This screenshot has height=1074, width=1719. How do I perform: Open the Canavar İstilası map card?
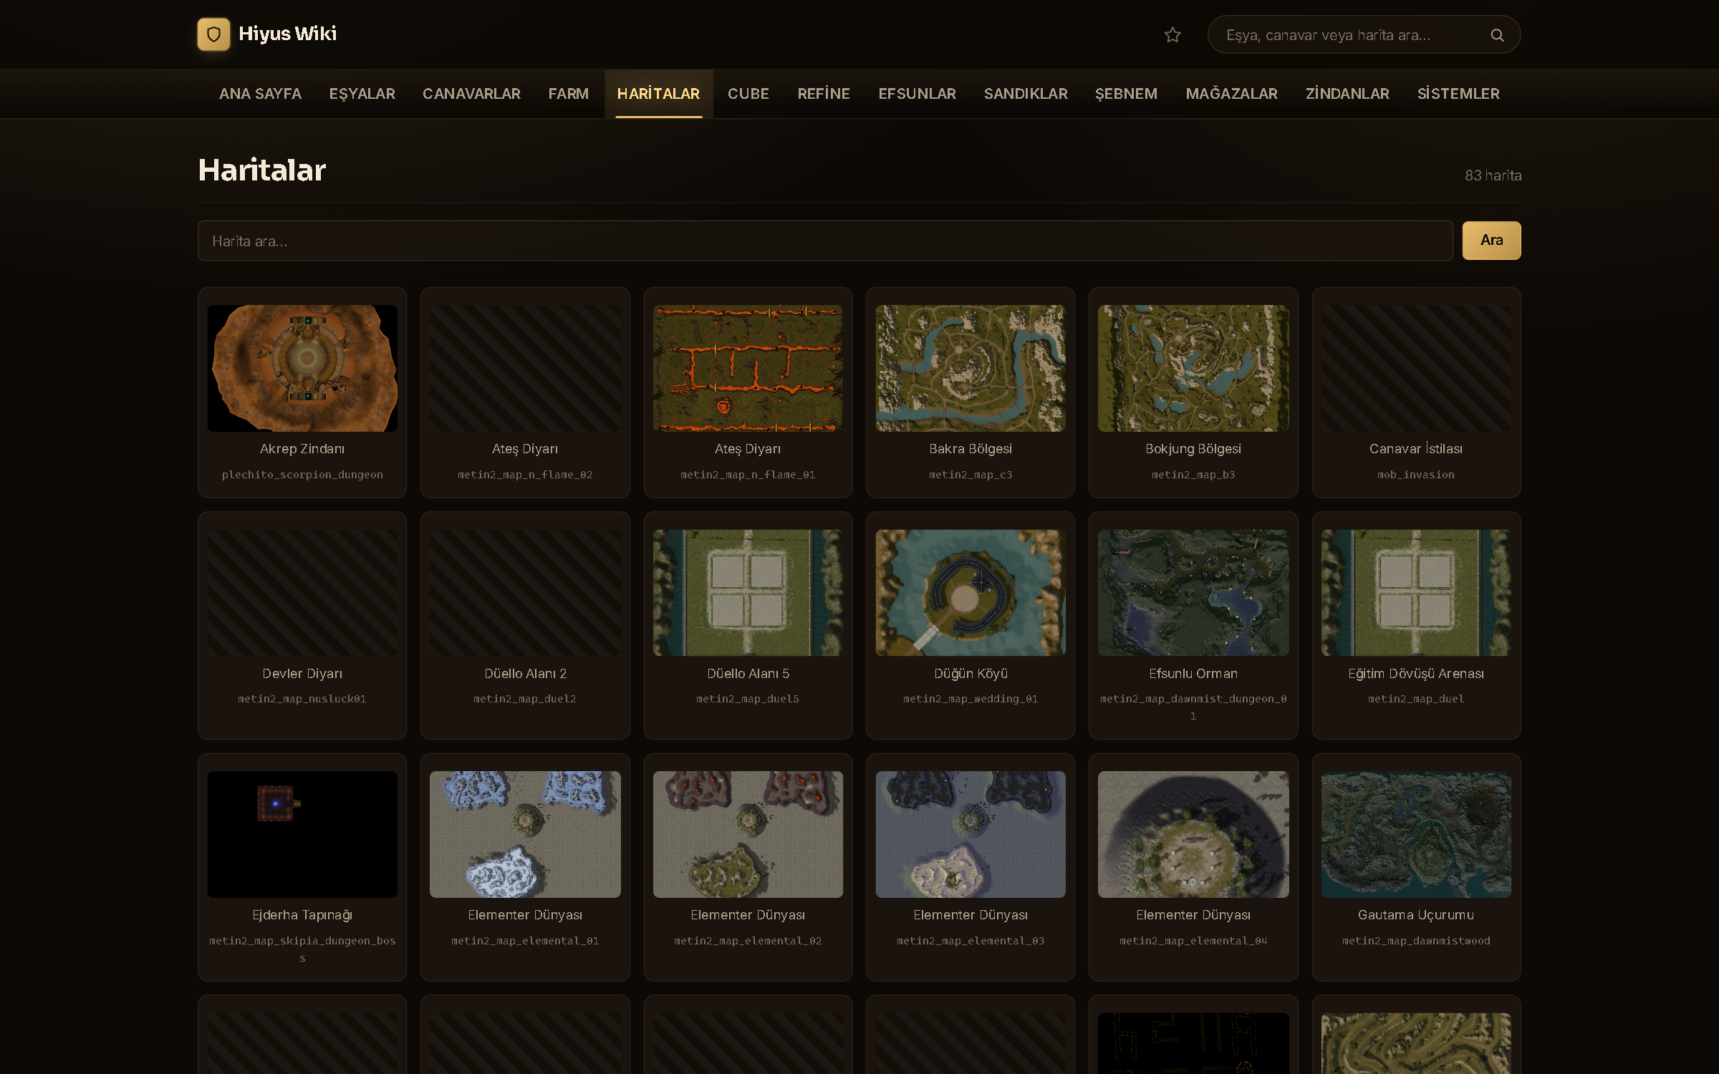coord(1416,392)
